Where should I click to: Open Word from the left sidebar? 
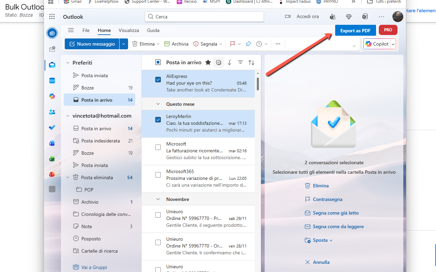coord(52,143)
